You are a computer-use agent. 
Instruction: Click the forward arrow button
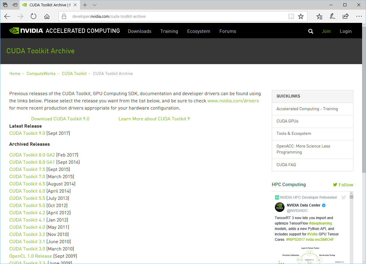tap(20, 17)
